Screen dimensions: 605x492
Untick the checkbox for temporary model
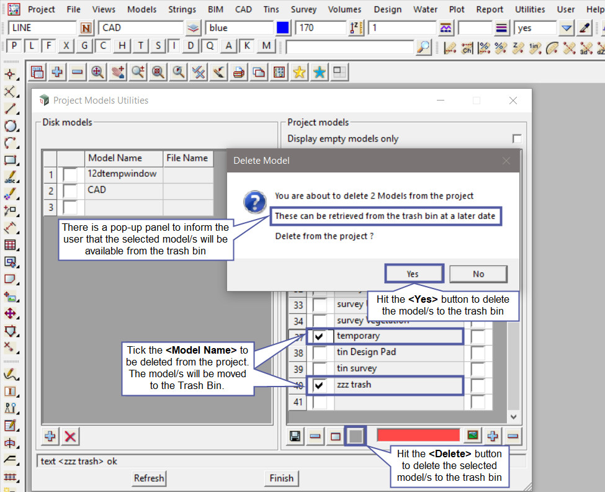[x=319, y=336]
